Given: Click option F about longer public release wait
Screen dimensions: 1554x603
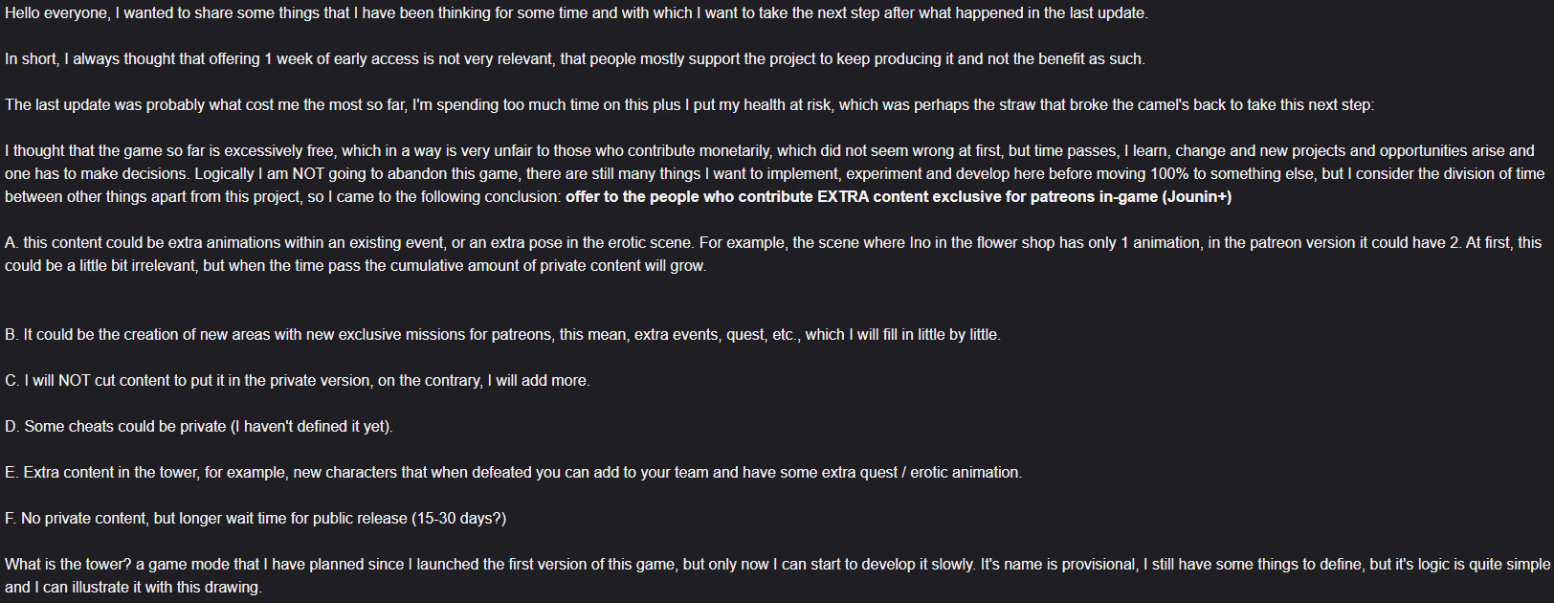Looking at the screenshot, I should tap(255, 519).
